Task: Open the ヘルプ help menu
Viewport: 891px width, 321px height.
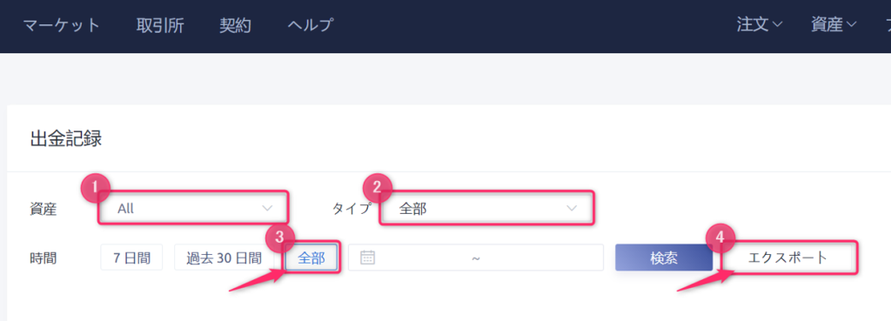Action: 311,25
